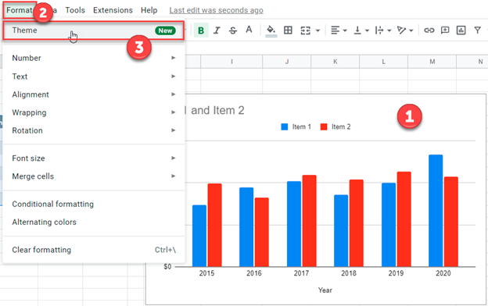
Task: Expand the Number submenu
Action: [94, 58]
